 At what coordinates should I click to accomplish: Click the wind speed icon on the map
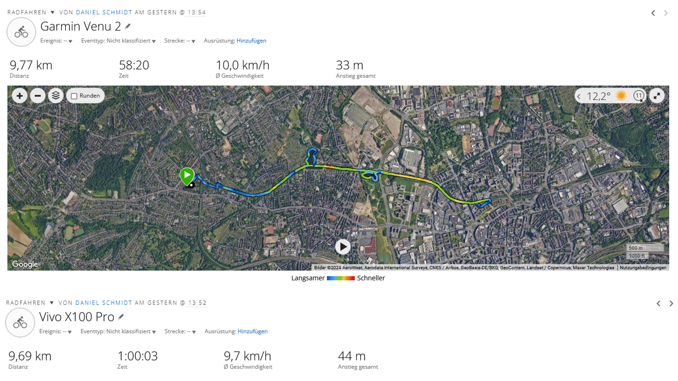click(x=638, y=96)
